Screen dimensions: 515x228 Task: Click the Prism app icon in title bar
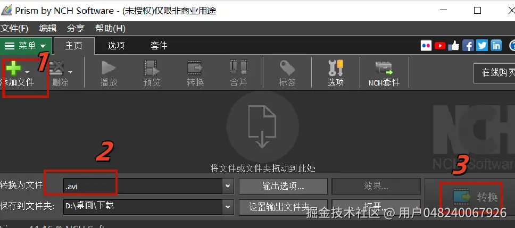pyautogui.click(x=6, y=11)
